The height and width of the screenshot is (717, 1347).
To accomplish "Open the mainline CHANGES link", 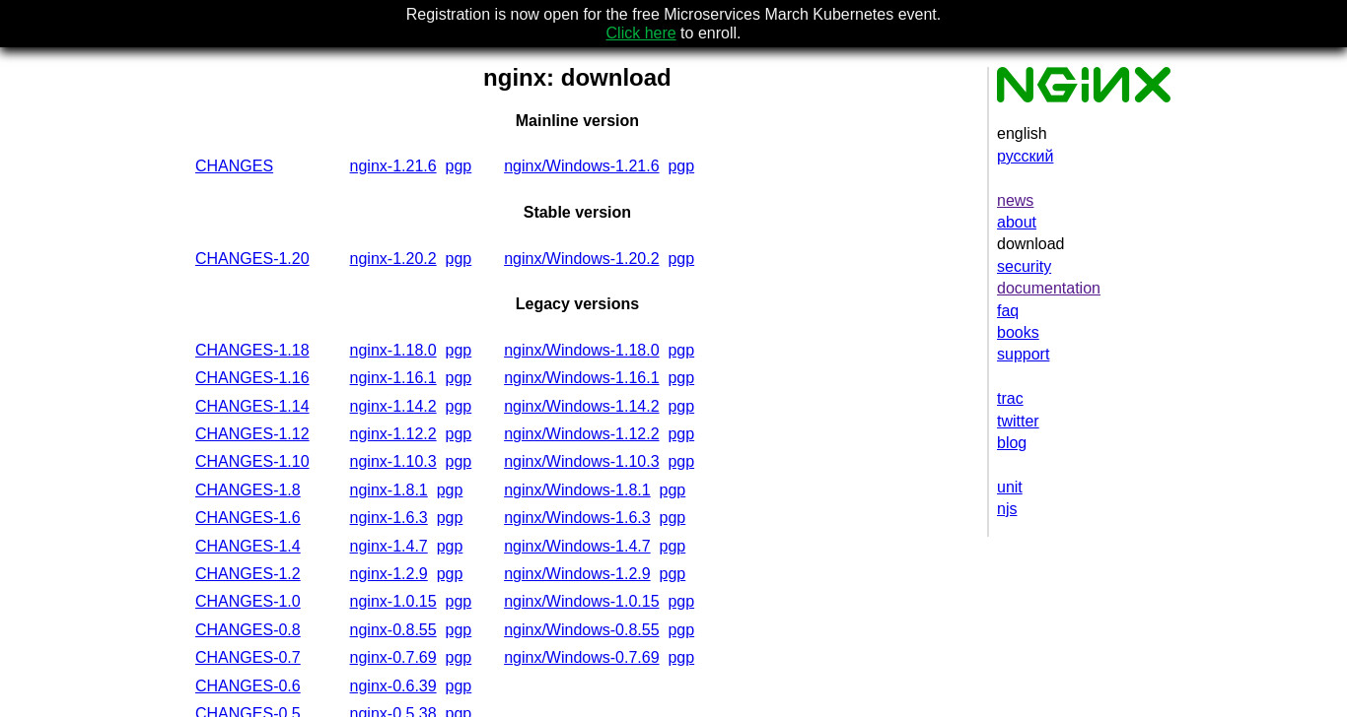I will 234,166.
